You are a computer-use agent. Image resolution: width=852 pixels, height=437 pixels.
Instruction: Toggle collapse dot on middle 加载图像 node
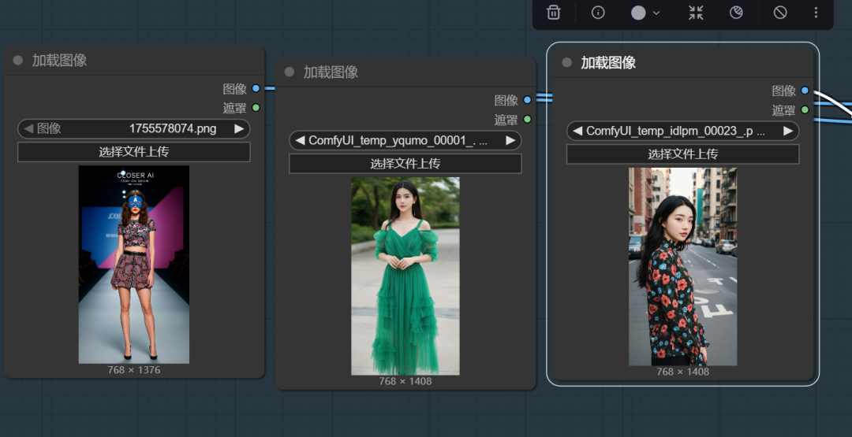[289, 72]
